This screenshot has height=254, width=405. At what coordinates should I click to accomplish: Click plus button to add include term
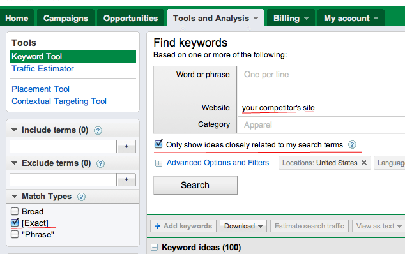pos(126,146)
